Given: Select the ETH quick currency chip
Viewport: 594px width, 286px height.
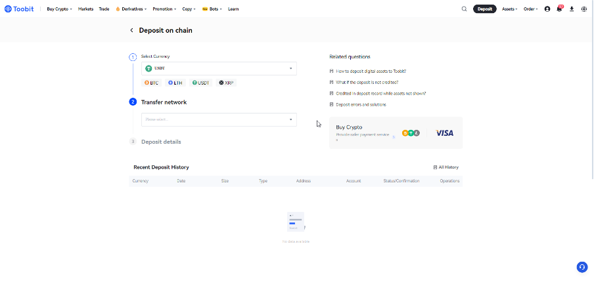Looking at the screenshot, I should [175, 83].
